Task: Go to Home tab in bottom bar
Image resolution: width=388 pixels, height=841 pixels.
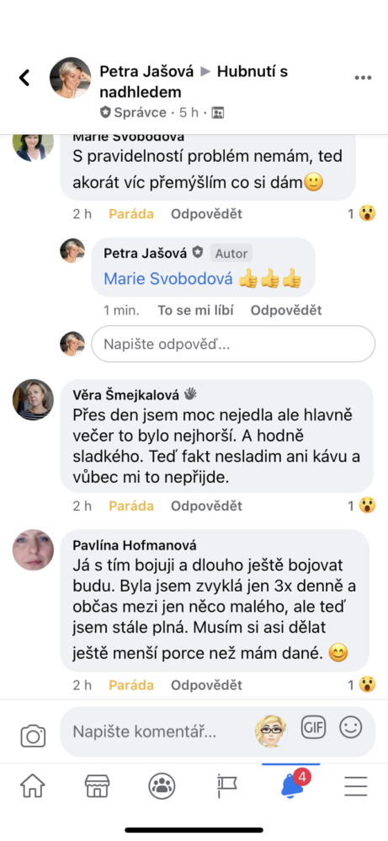Action: [33, 787]
